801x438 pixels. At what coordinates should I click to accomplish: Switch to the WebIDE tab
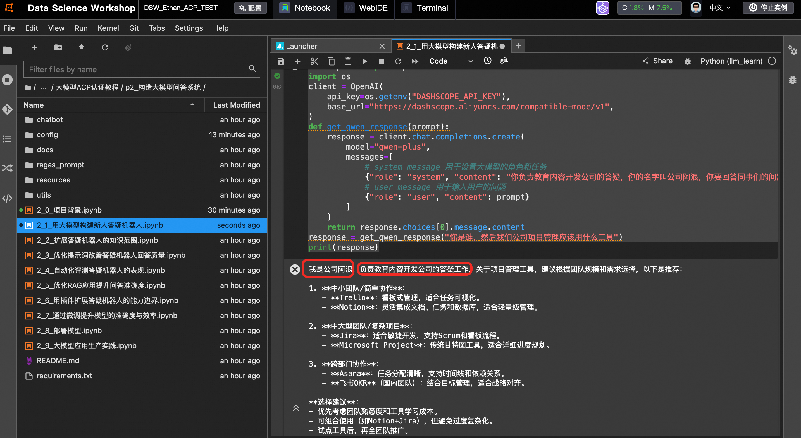(366, 8)
